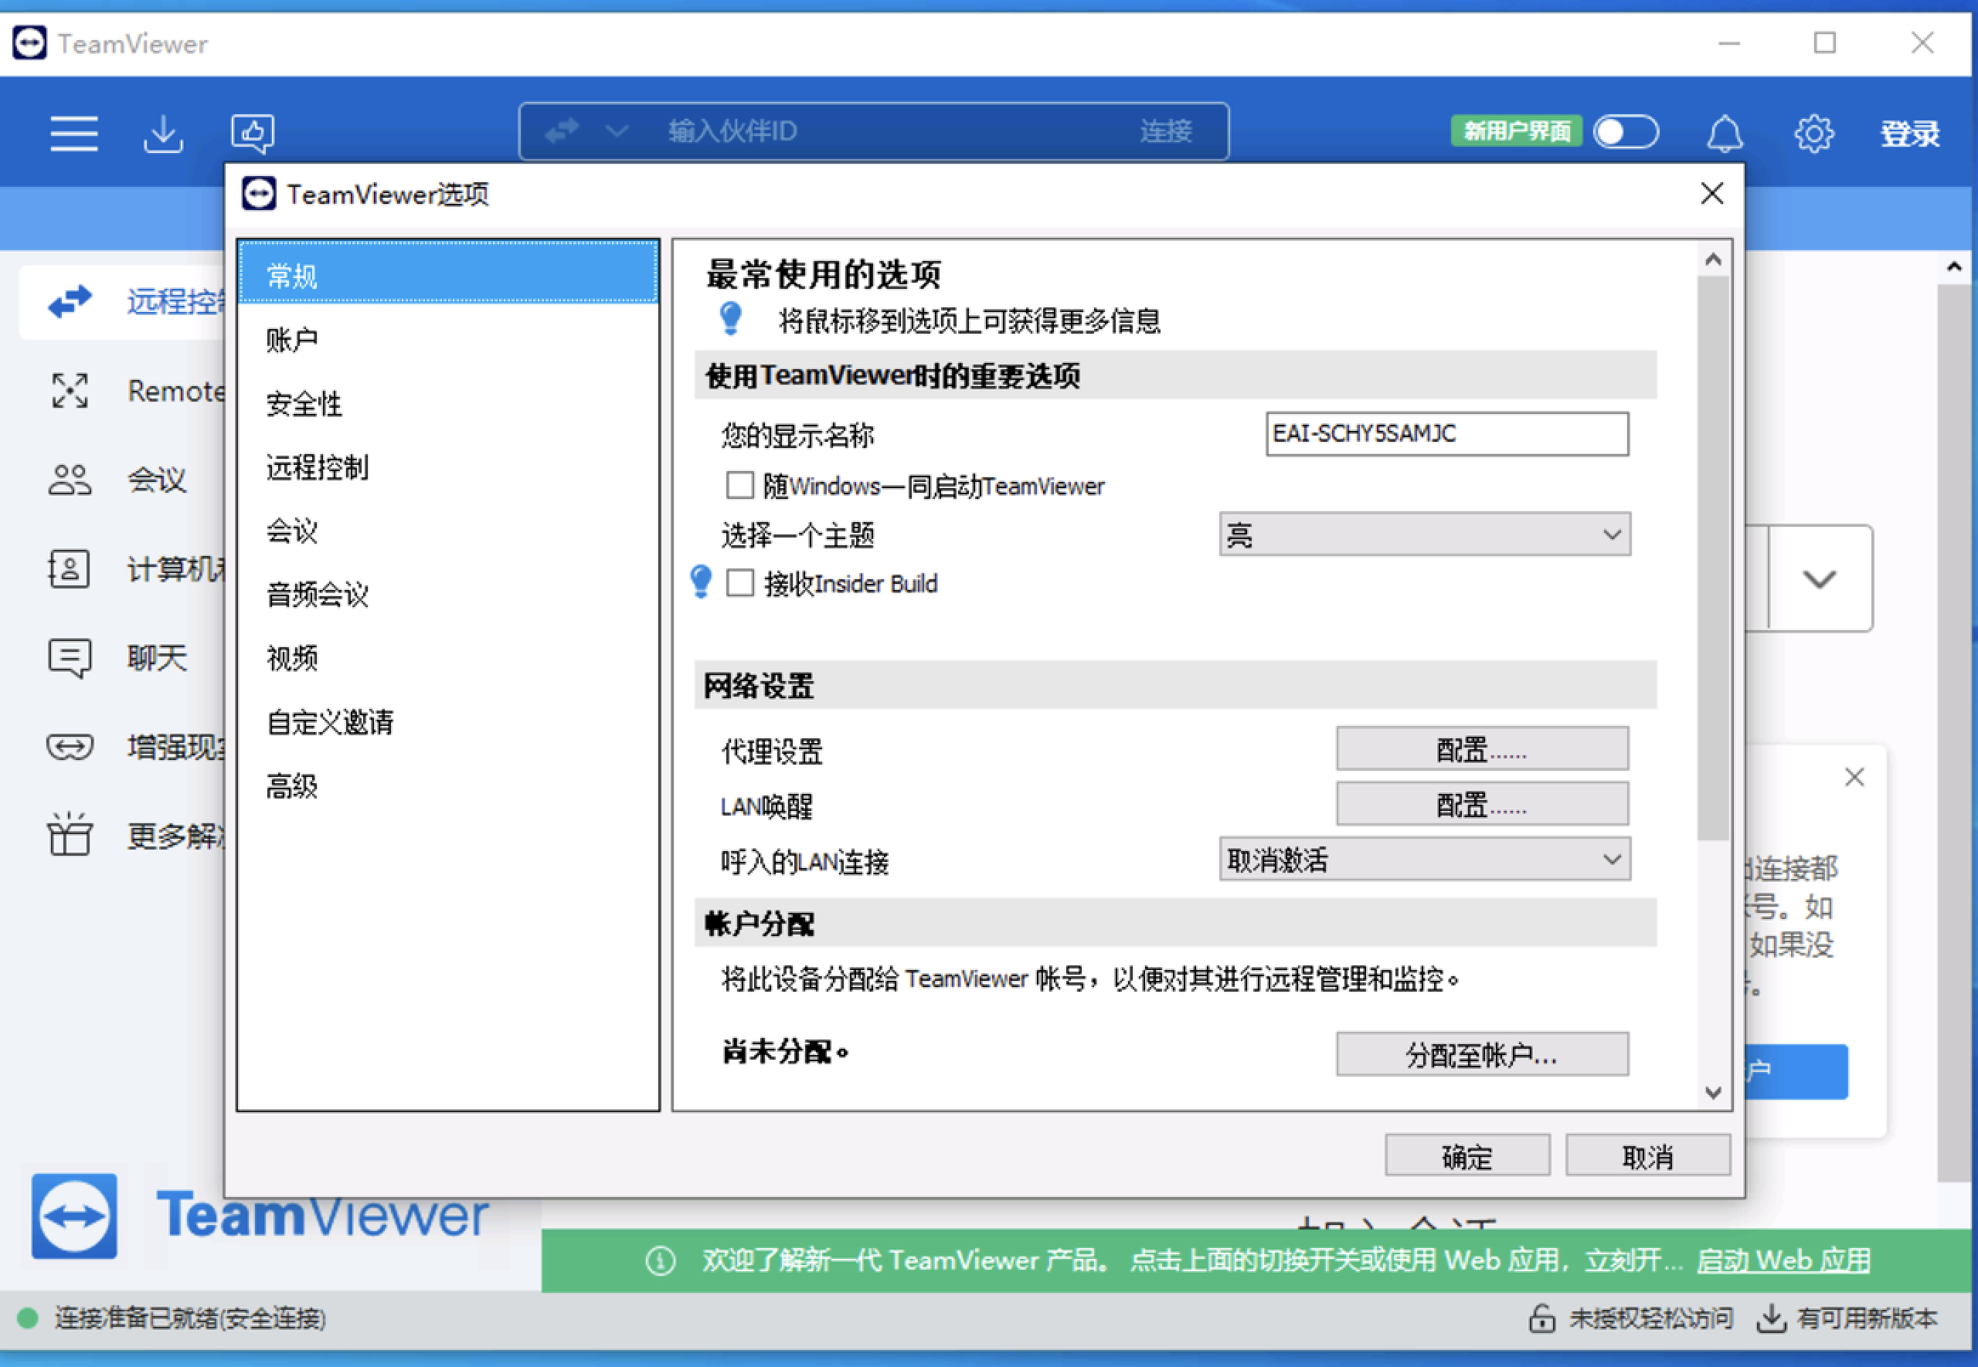Click the gift box more-solutions icon
Image resolution: width=1978 pixels, height=1367 pixels.
click(x=70, y=834)
